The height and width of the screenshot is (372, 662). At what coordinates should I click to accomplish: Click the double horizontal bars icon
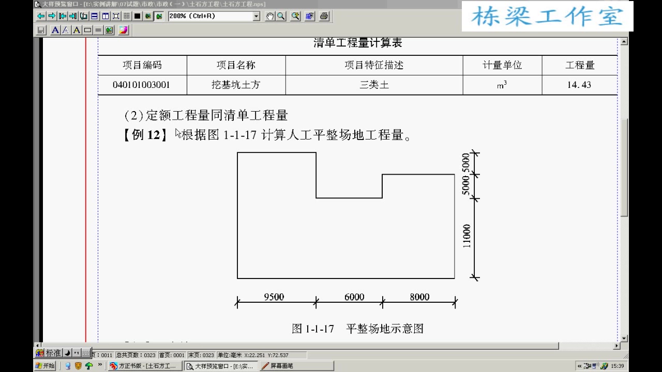(x=95, y=16)
